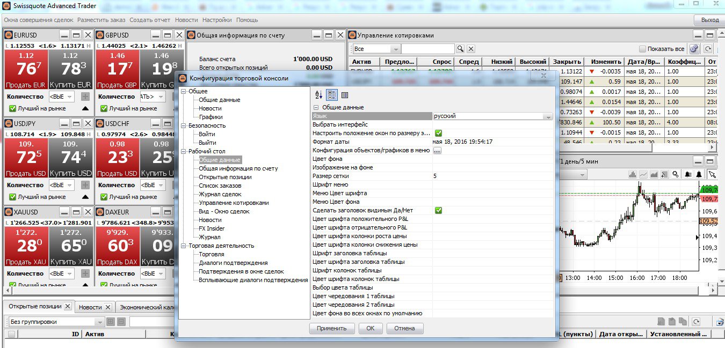The width and height of the screenshot is (725, 348).
Task: Click the plus icon in the EURUSD quantity row
Action: tap(85, 97)
